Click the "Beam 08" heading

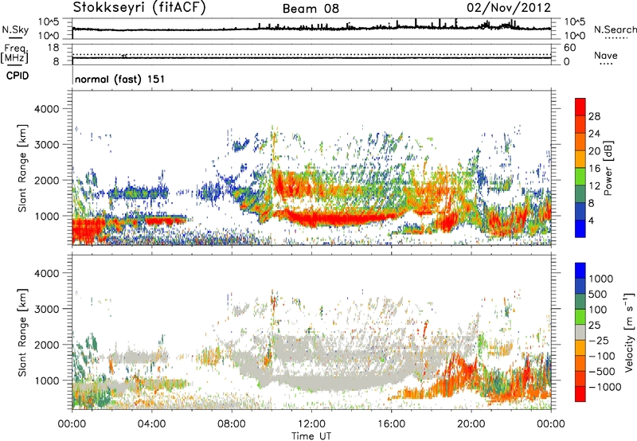[x=311, y=9]
